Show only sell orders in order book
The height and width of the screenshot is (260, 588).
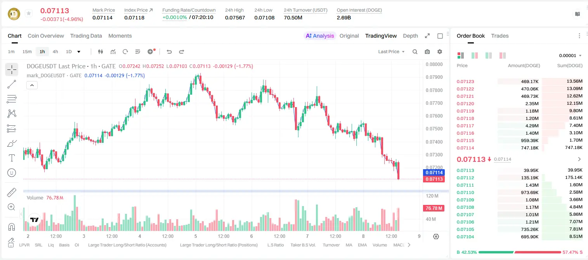coord(503,55)
